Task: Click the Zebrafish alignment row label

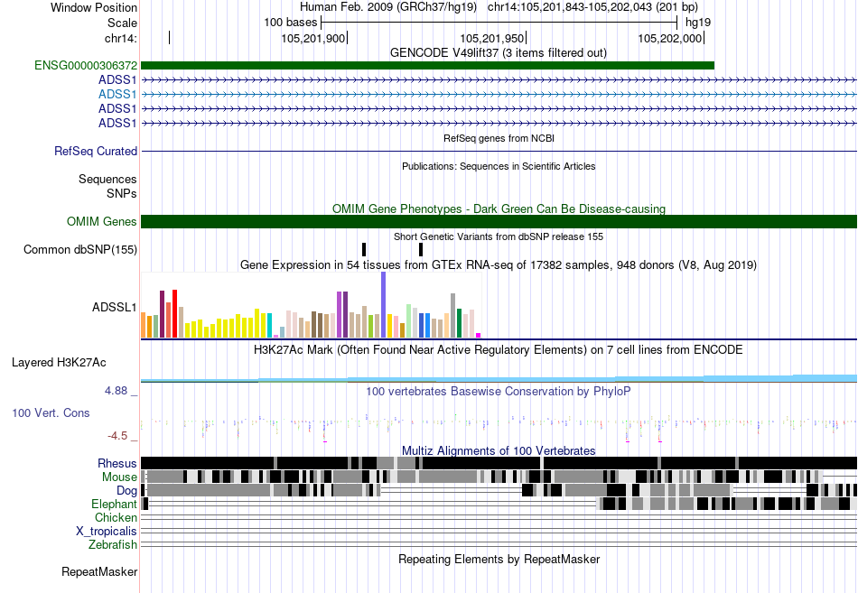Action: point(113,545)
